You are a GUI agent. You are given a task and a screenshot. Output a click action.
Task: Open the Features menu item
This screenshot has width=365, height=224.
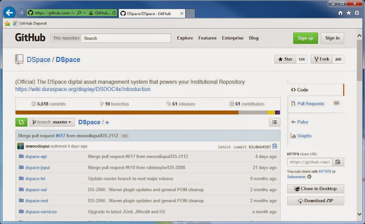tap(207, 38)
